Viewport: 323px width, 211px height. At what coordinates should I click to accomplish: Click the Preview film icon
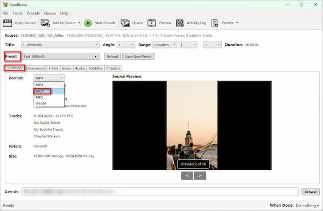coord(151,23)
